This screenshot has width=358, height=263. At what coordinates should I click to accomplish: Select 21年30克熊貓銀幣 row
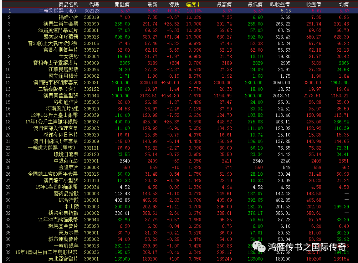click(x=180, y=220)
